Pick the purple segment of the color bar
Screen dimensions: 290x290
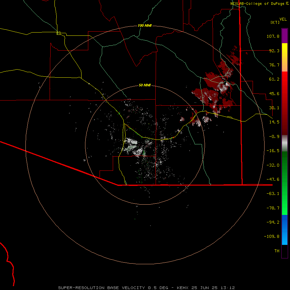(x=285, y=36)
